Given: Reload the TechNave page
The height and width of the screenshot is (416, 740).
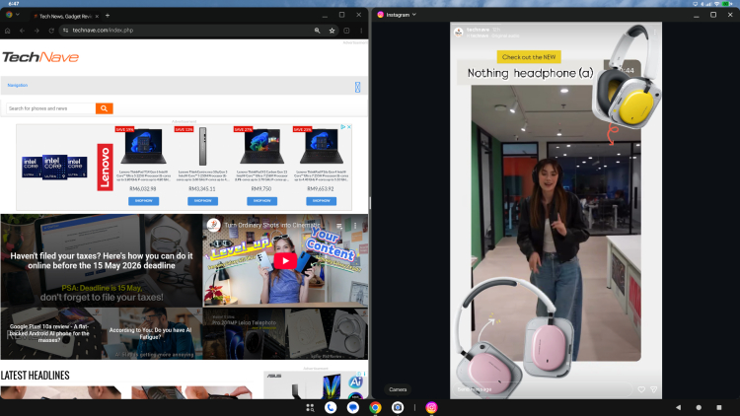Looking at the screenshot, I should pos(51,31).
